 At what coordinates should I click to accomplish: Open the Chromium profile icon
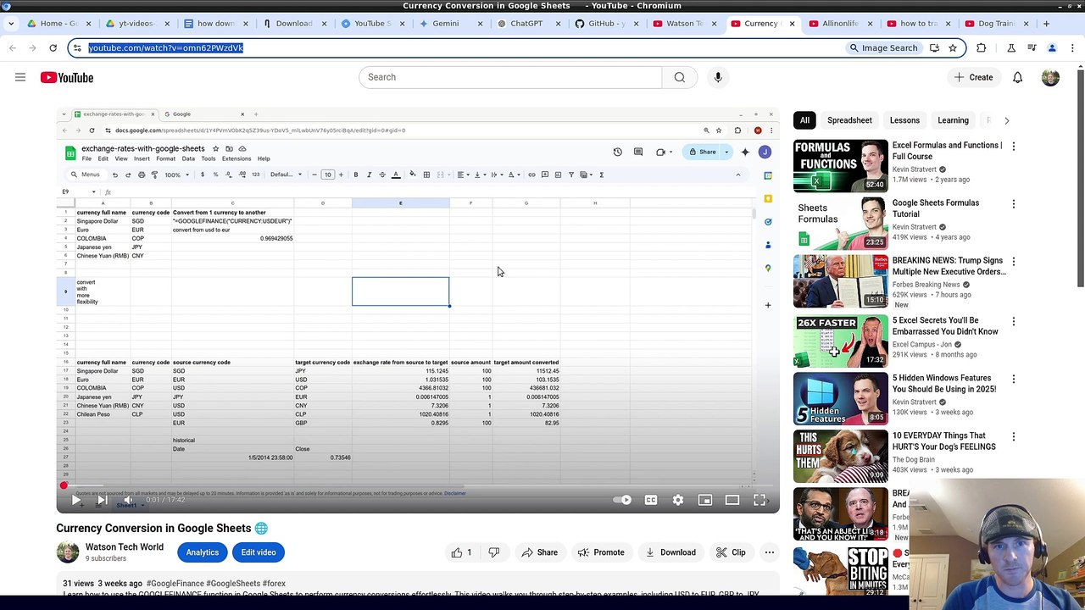tap(1052, 48)
